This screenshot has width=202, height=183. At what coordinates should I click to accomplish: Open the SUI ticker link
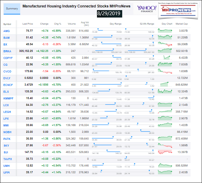click(x=6, y=152)
